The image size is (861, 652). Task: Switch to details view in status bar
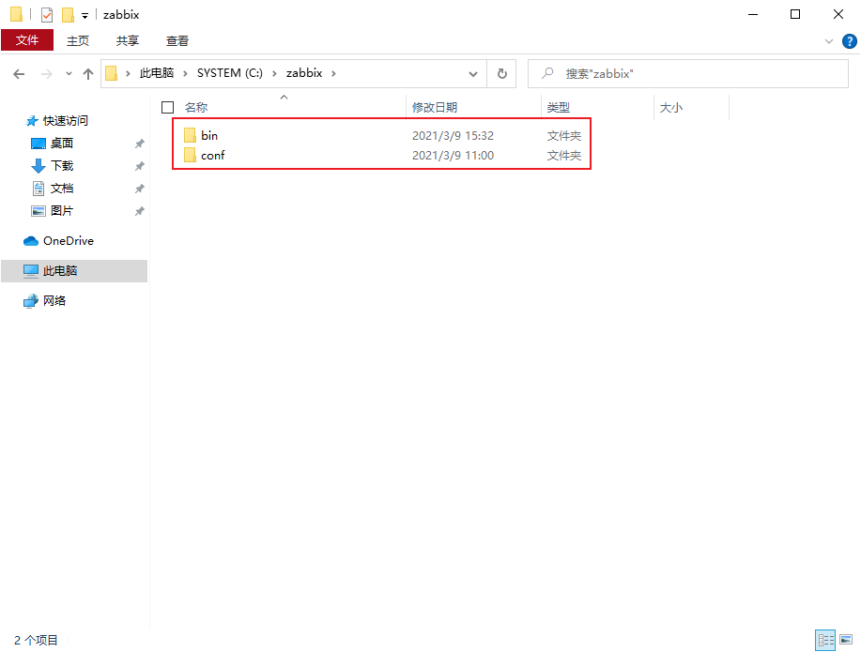824,639
